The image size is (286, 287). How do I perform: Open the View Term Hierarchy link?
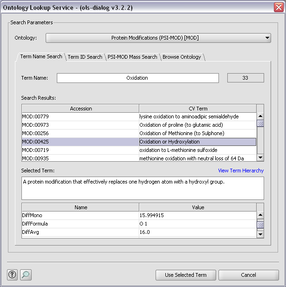pos(240,171)
